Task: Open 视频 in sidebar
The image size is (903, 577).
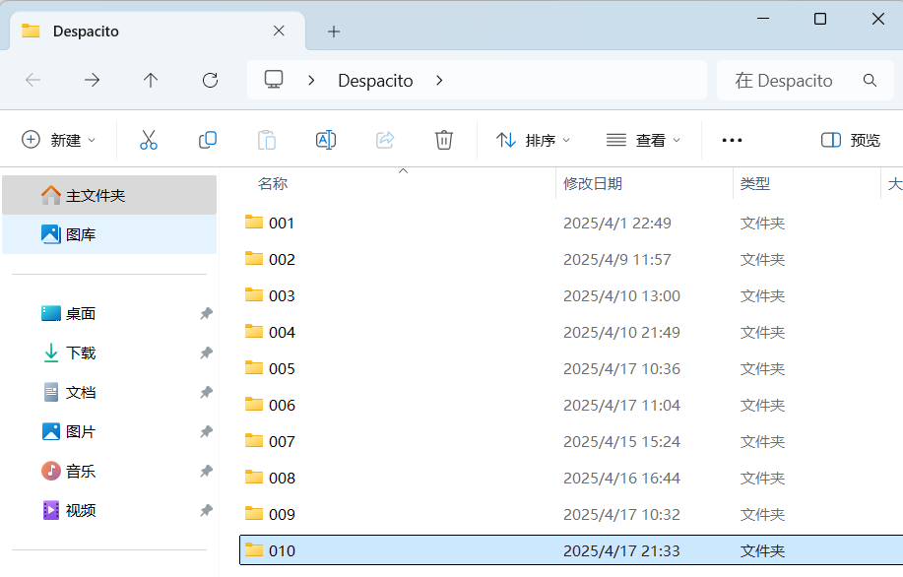Action: pyautogui.click(x=109, y=511)
